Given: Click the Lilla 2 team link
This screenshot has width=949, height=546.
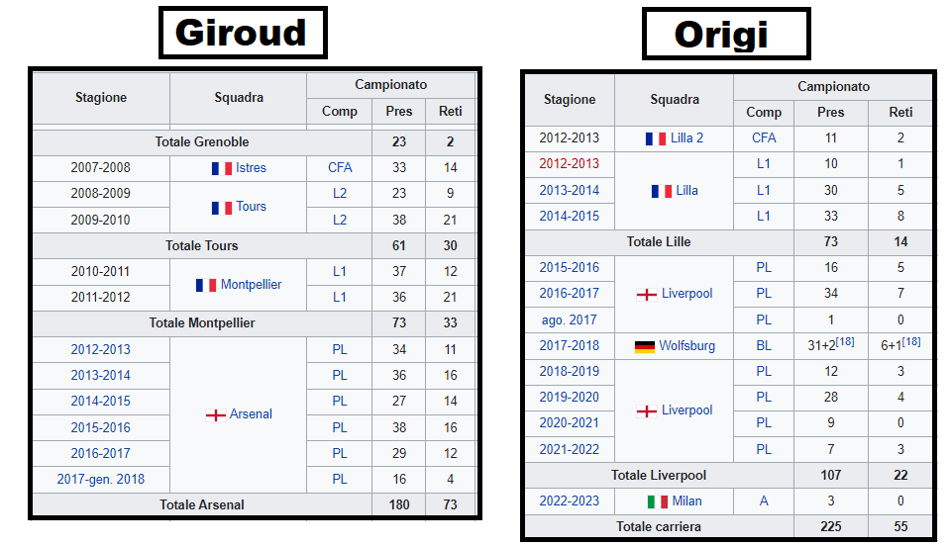Looking at the screenshot, I should tap(686, 138).
